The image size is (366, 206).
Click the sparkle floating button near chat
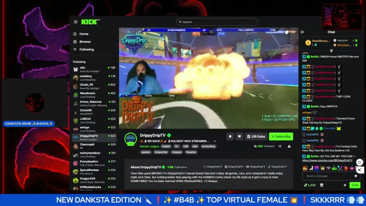[360, 170]
